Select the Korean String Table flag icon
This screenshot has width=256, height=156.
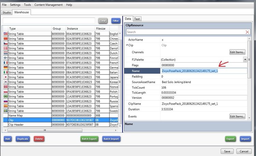(x=5, y=82)
